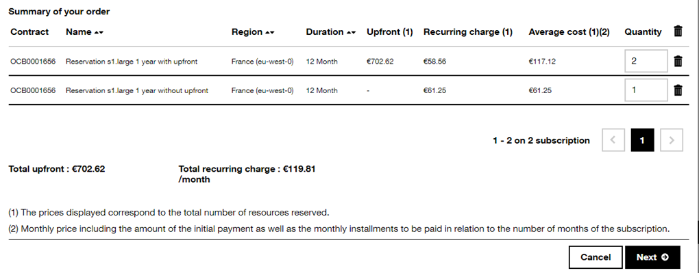Select 'Reservation s1.large 1 year without upfront' name
The width and height of the screenshot is (699, 273).
(x=137, y=91)
